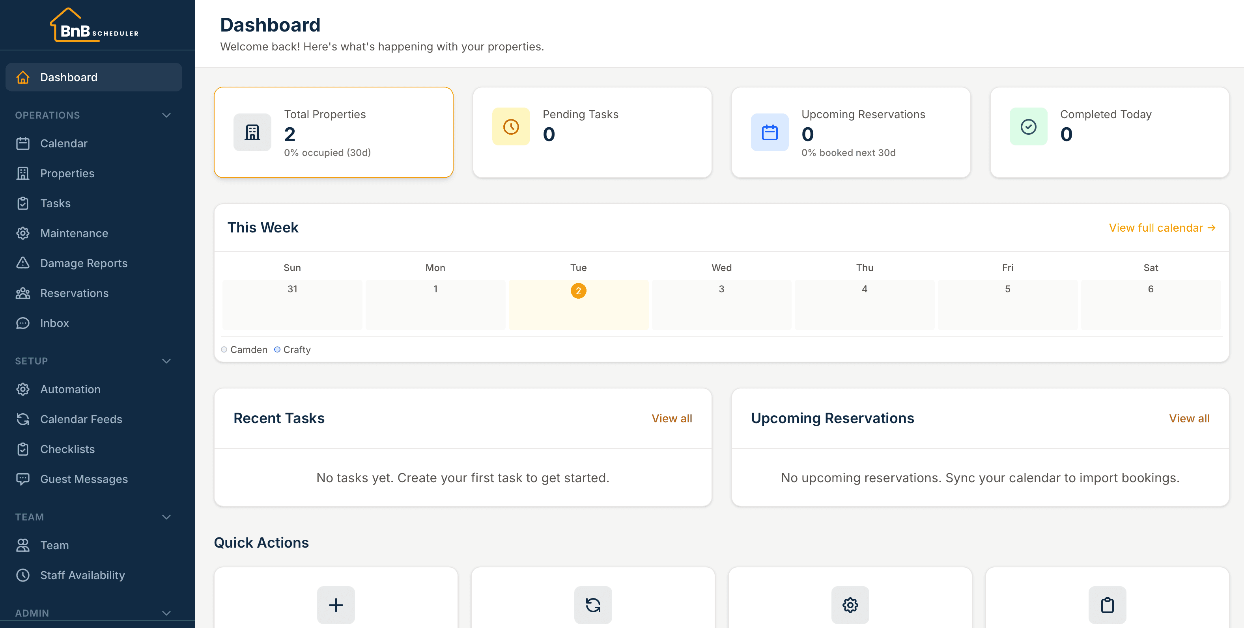Open Reservations from the sidebar
Image resolution: width=1244 pixels, height=628 pixels.
pyautogui.click(x=94, y=293)
